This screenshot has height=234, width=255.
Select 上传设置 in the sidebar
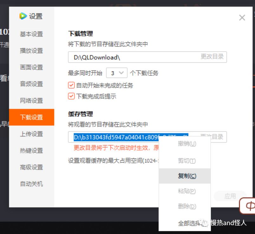coord(32,134)
